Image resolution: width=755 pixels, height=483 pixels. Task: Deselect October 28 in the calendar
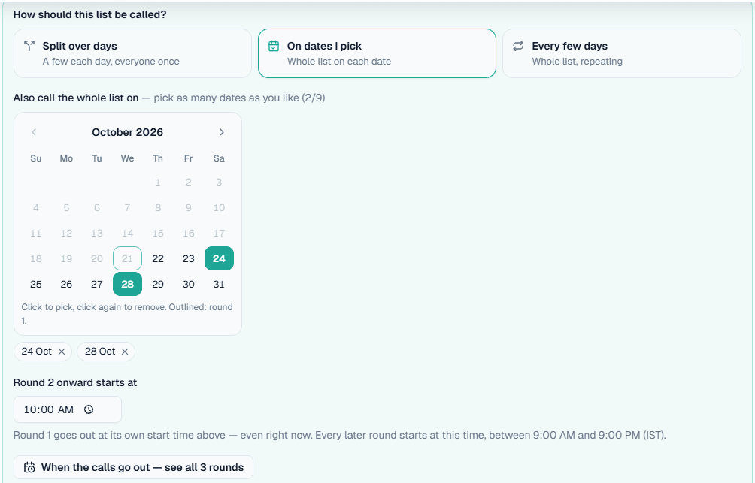pos(128,284)
